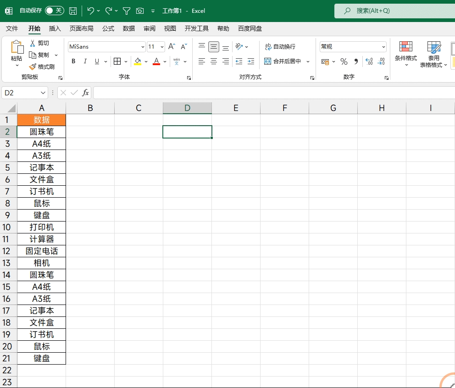The width and height of the screenshot is (455, 388).
Task: Toggle the AutoSave switch
Action: (54, 11)
